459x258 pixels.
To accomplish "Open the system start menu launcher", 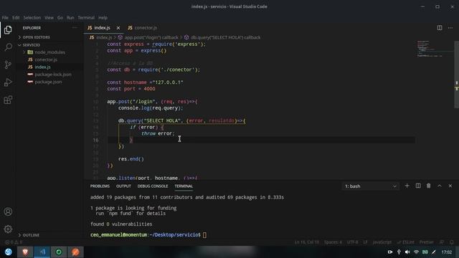I will 8,252.
